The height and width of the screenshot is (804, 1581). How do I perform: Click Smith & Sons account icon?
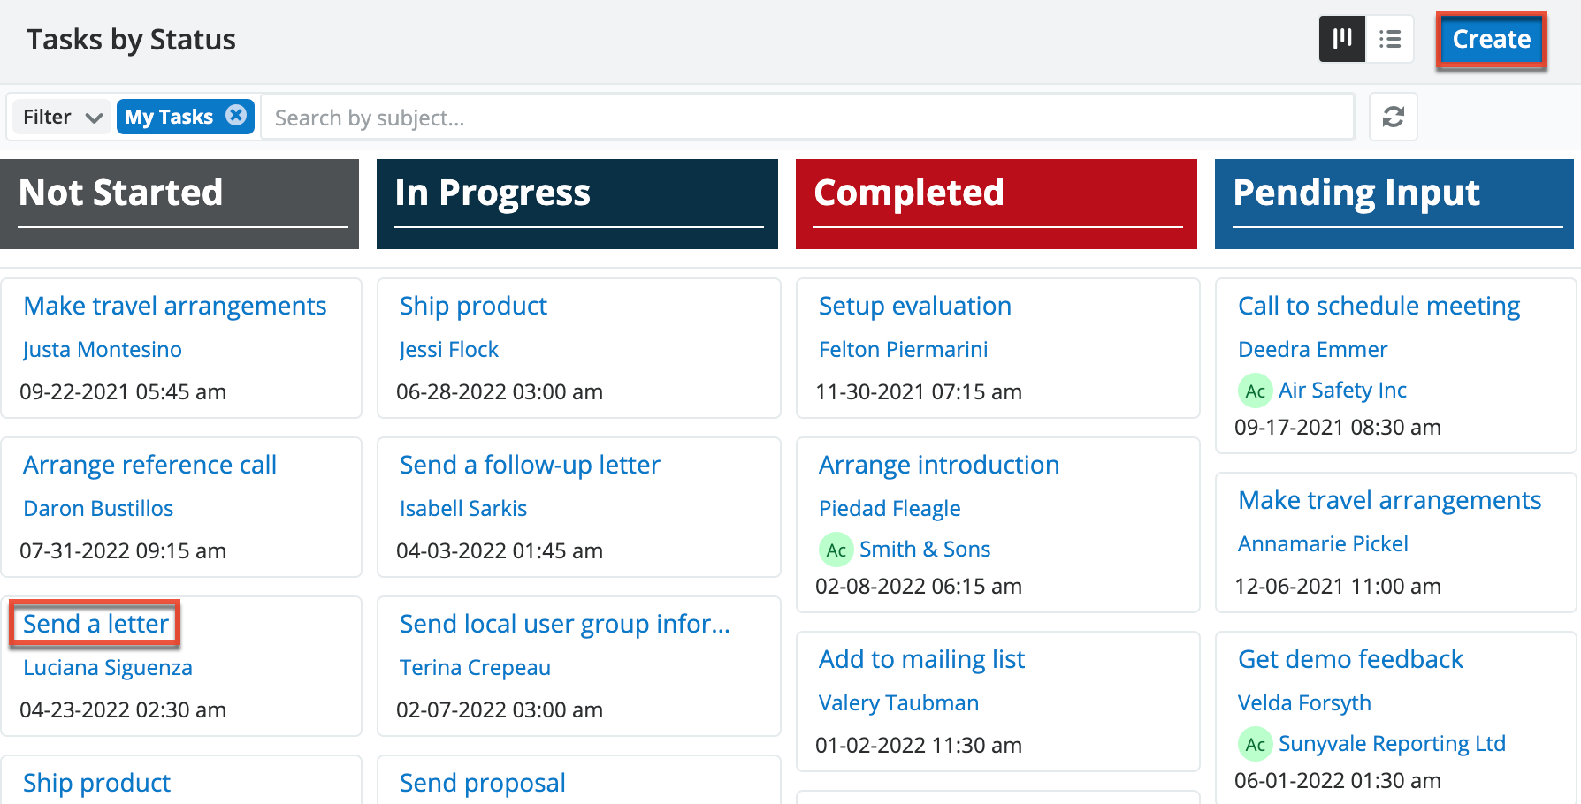pos(836,550)
